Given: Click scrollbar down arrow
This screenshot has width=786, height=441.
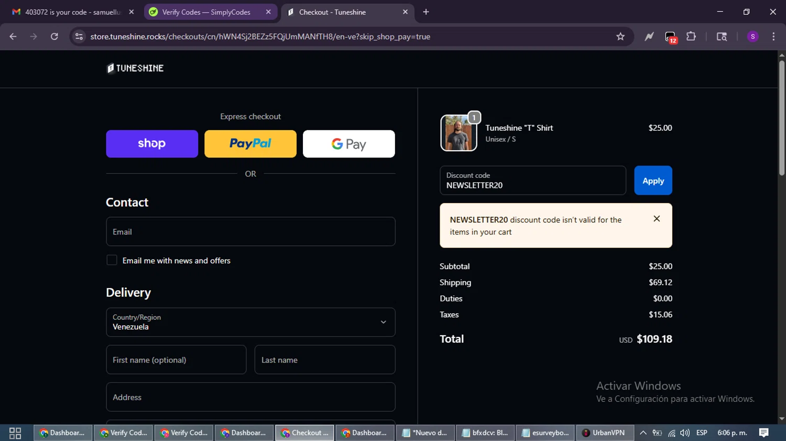Looking at the screenshot, I should pos(781,419).
